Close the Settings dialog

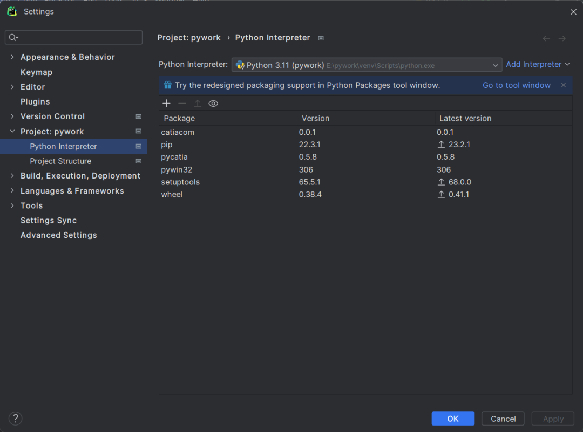[x=573, y=12]
